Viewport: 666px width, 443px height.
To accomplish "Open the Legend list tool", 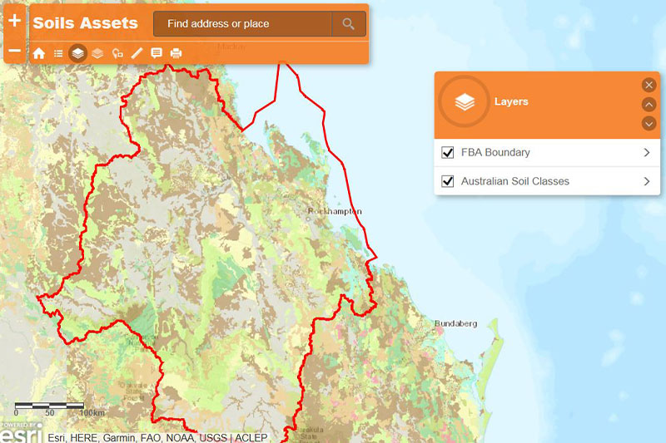I will [59, 53].
